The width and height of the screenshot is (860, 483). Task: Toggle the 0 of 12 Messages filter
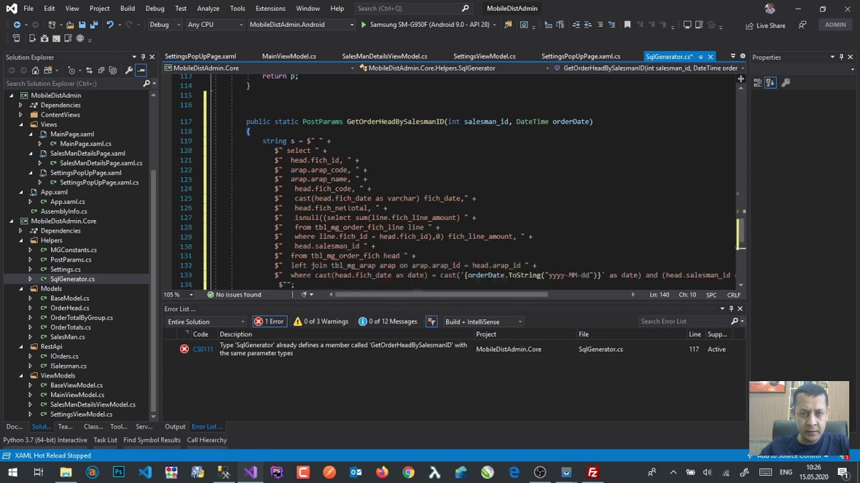(388, 321)
